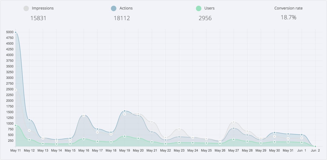
Task: Click the 18.7% conversion rate value
Action: pyautogui.click(x=288, y=17)
